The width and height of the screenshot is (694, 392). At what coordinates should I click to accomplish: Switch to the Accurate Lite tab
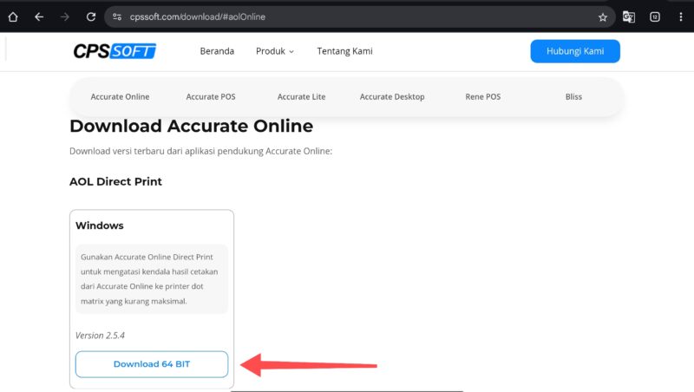point(301,97)
